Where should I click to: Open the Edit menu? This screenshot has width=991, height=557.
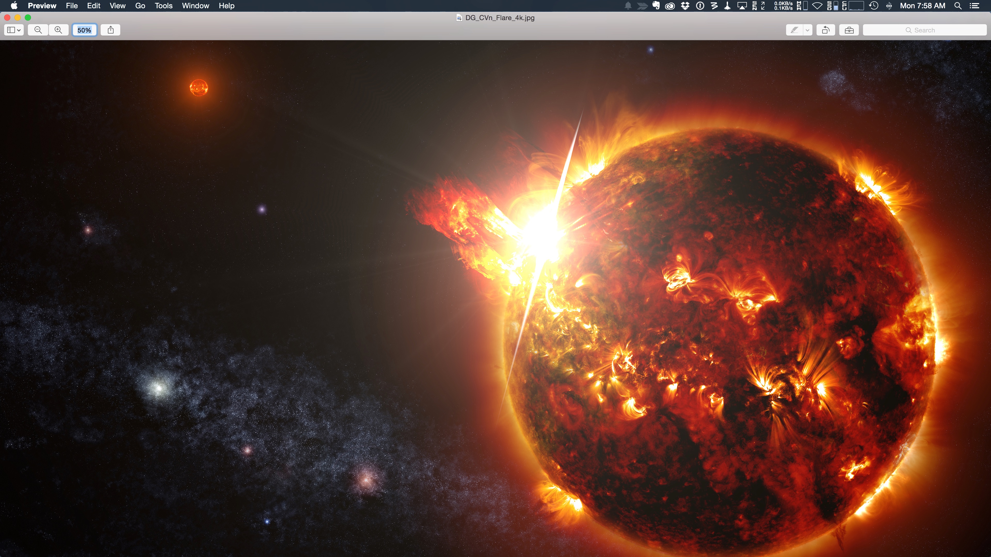pos(93,6)
